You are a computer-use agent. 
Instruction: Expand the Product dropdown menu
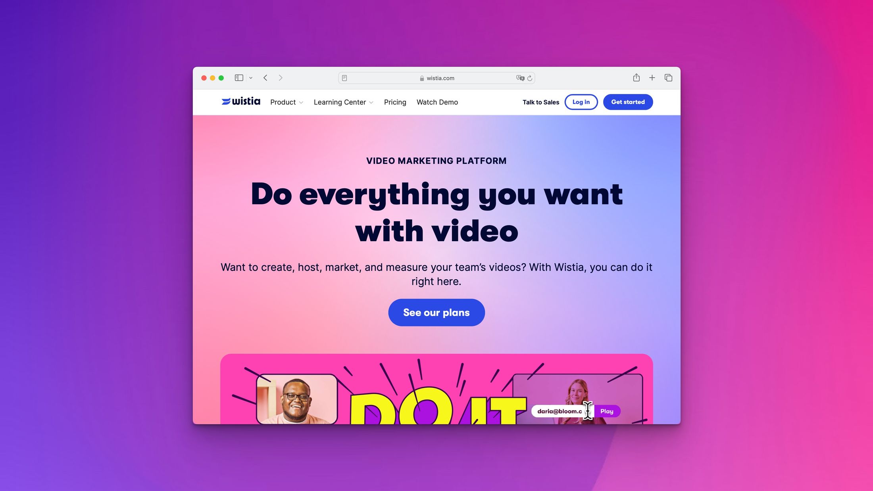[x=287, y=102]
